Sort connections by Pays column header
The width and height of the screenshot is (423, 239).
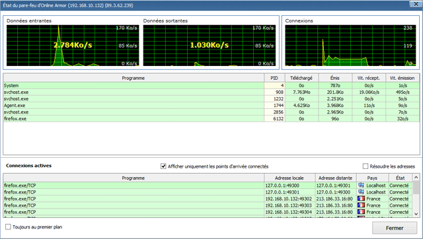[x=372, y=178]
